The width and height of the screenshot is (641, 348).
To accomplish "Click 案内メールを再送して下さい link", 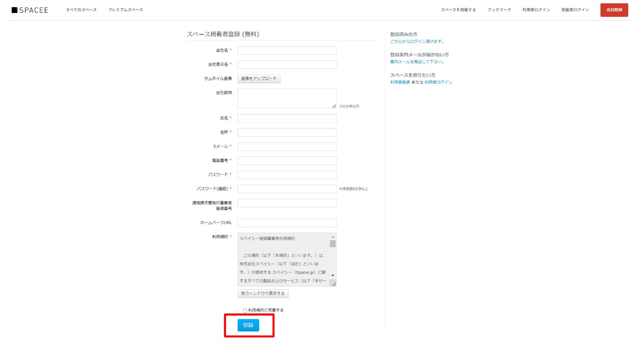I will coord(417,62).
